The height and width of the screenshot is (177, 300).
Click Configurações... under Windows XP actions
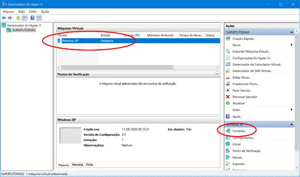tap(243, 137)
